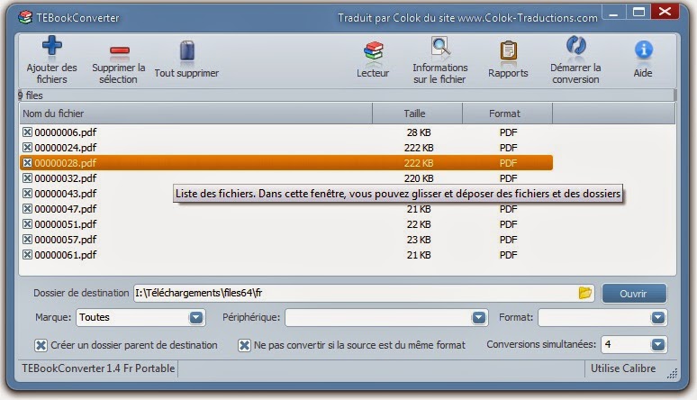Toggle Créer un dossier parent de destination
The height and width of the screenshot is (400, 697).
(x=41, y=345)
